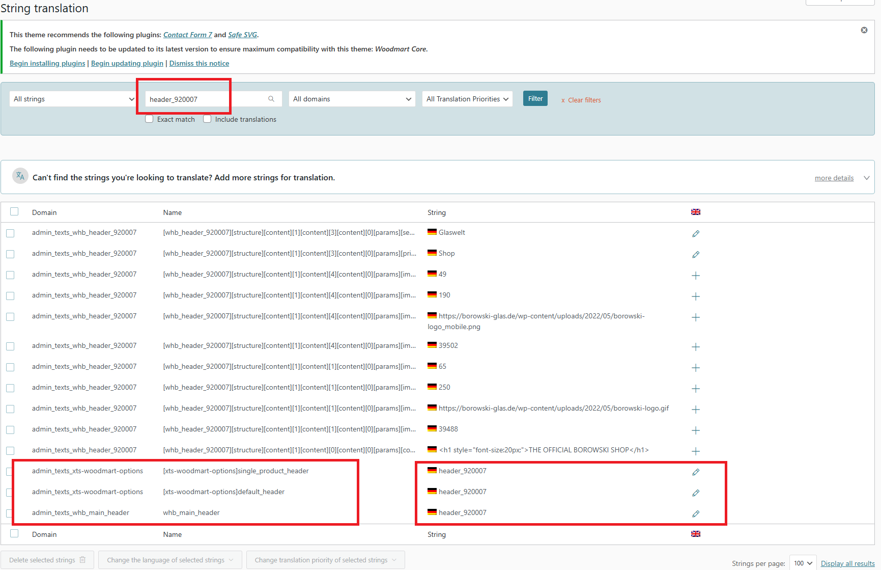Click the English flag in table footer

pyautogui.click(x=696, y=534)
